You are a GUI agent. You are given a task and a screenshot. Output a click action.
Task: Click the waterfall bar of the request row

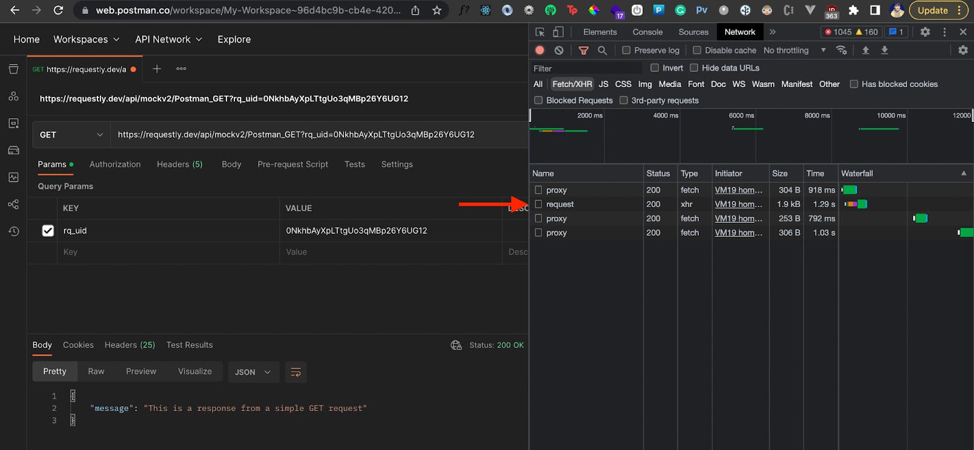[x=856, y=204]
